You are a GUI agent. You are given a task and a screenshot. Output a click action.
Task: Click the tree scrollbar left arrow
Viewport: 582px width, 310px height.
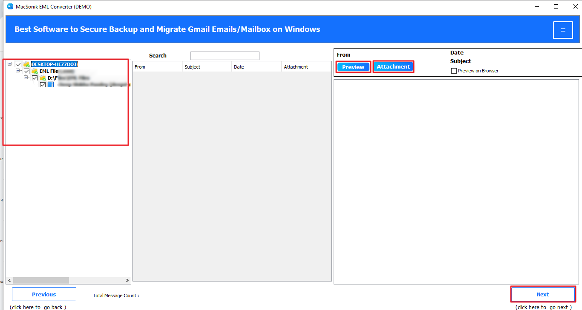pos(9,280)
